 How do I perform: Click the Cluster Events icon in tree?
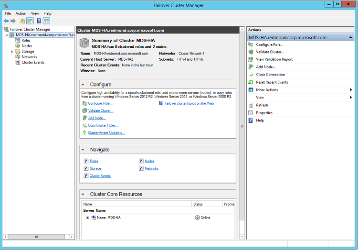18,62
